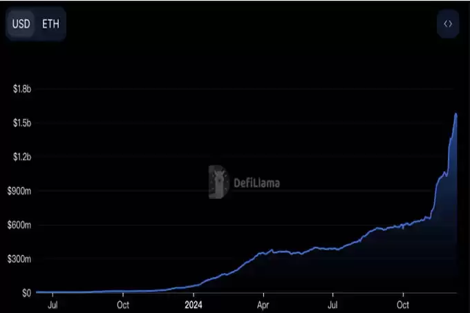
Task: Select the $0 y-axis label
Action: [x=26, y=293]
